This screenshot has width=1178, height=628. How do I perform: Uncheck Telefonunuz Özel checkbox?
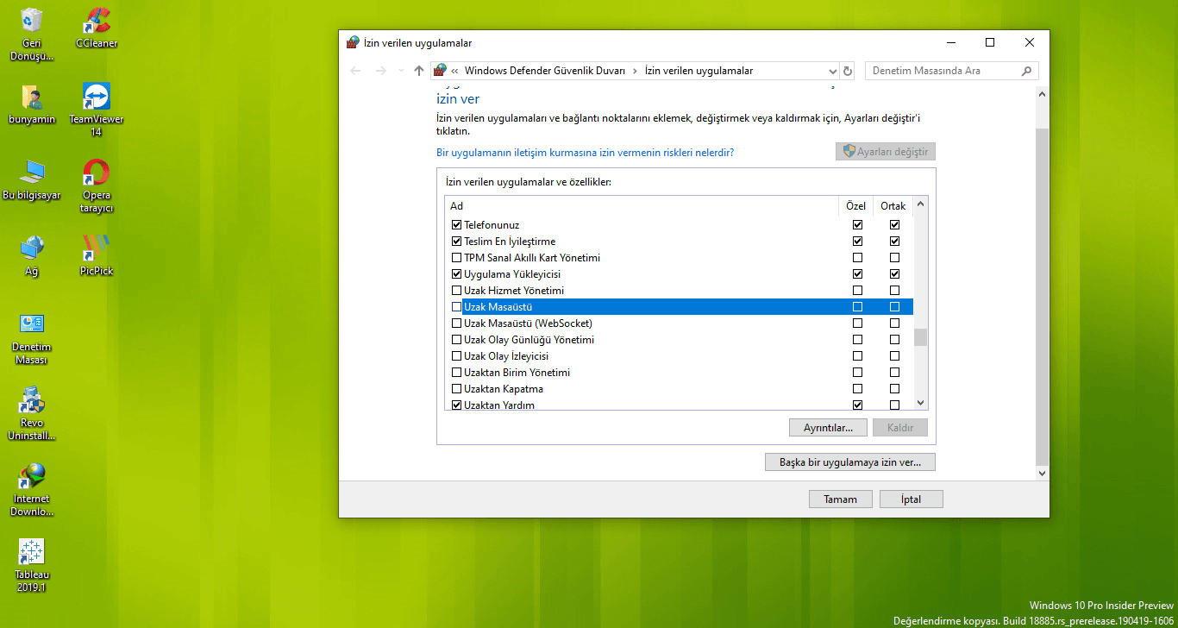click(857, 225)
